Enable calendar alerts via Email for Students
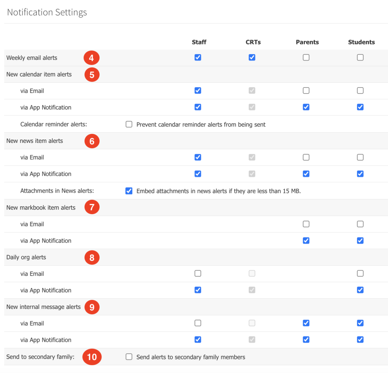 pyautogui.click(x=360, y=91)
